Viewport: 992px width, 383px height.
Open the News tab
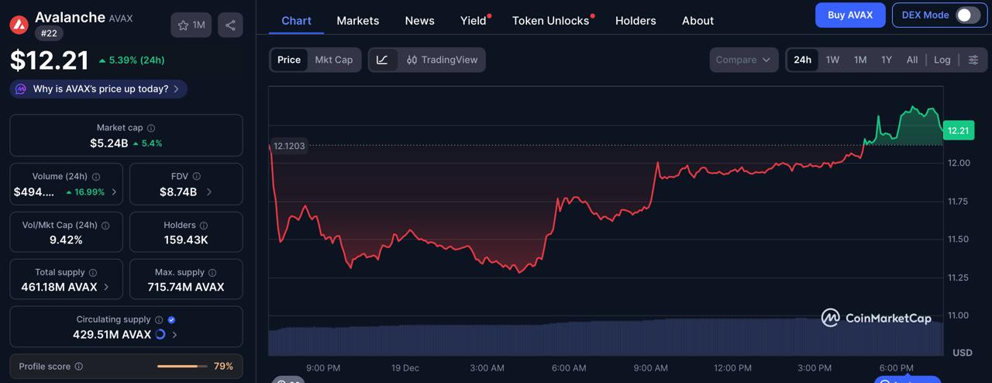(419, 21)
